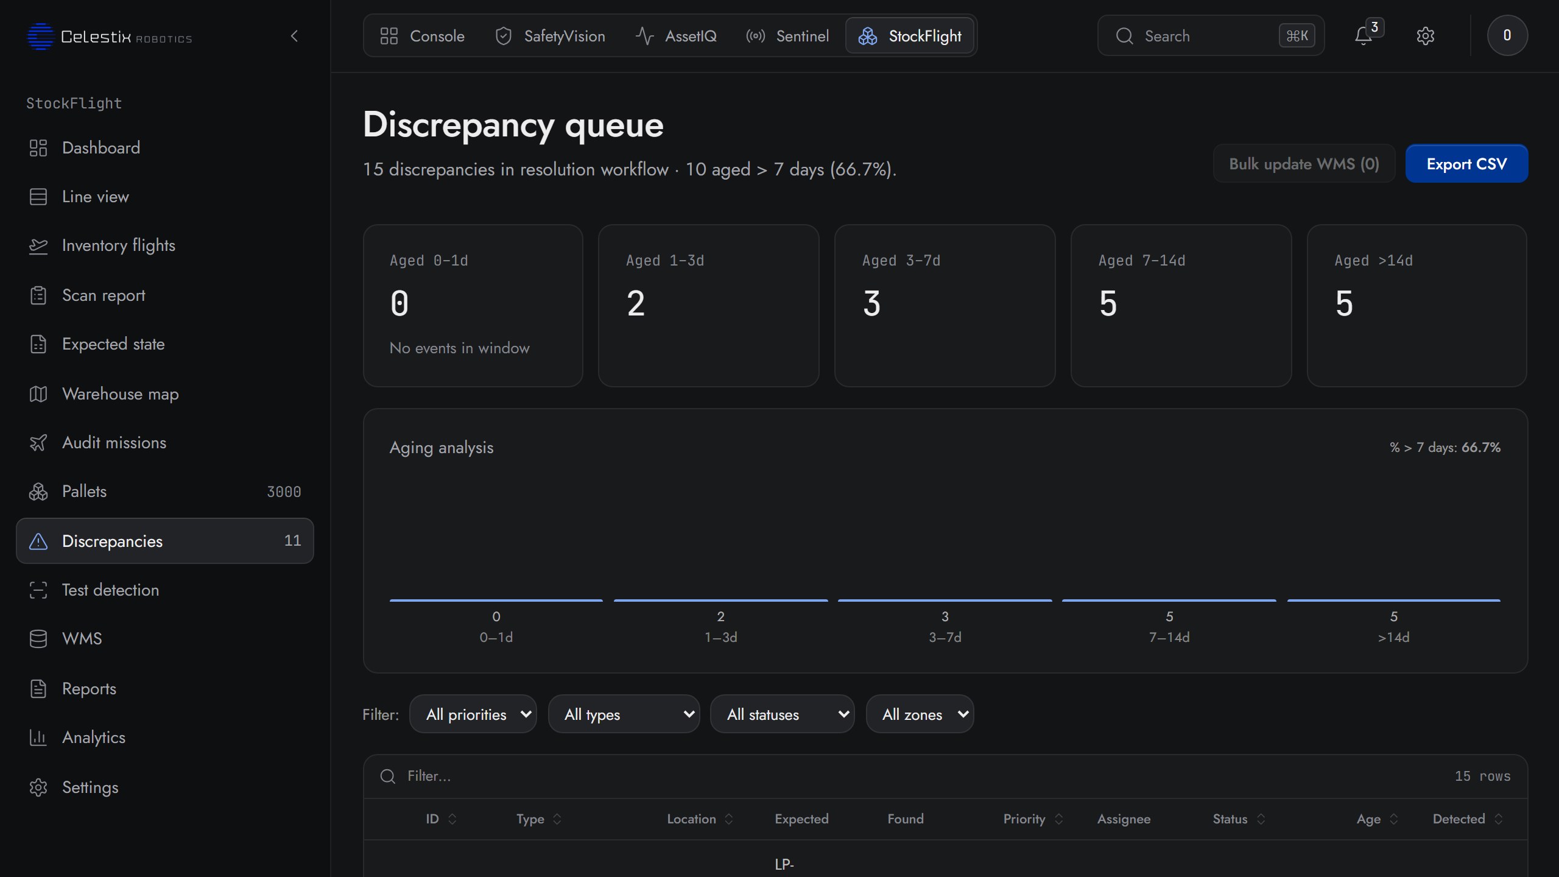Sort table by Location column header

(x=700, y=819)
